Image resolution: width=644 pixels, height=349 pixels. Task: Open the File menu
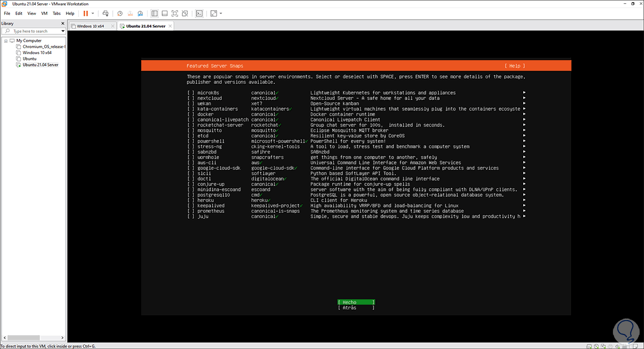7,13
